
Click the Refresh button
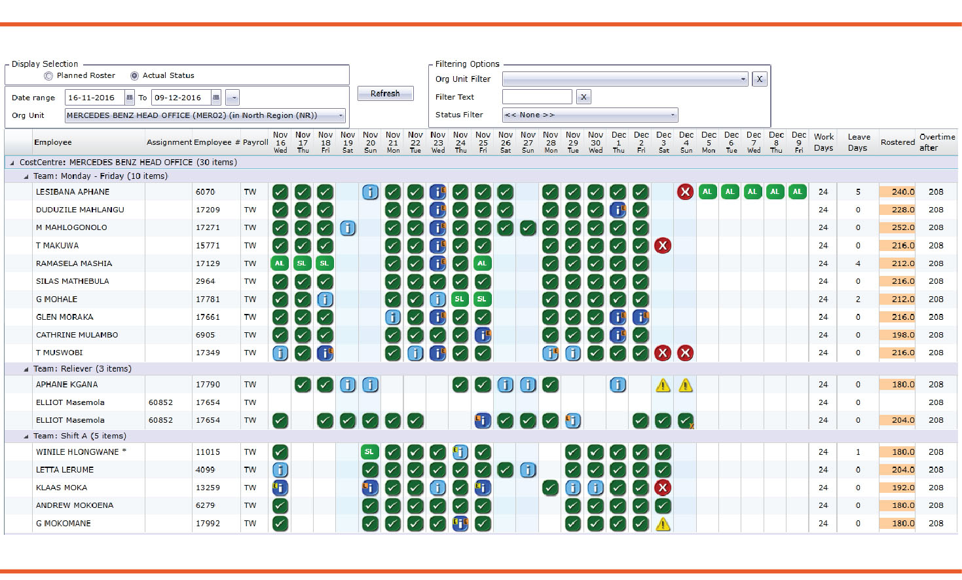click(x=385, y=94)
